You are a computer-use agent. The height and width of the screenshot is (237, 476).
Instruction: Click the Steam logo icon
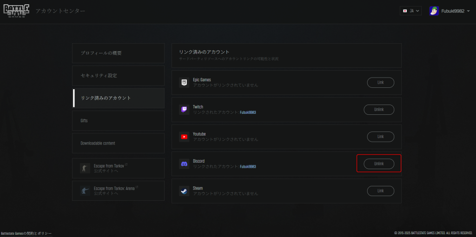point(184,191)
